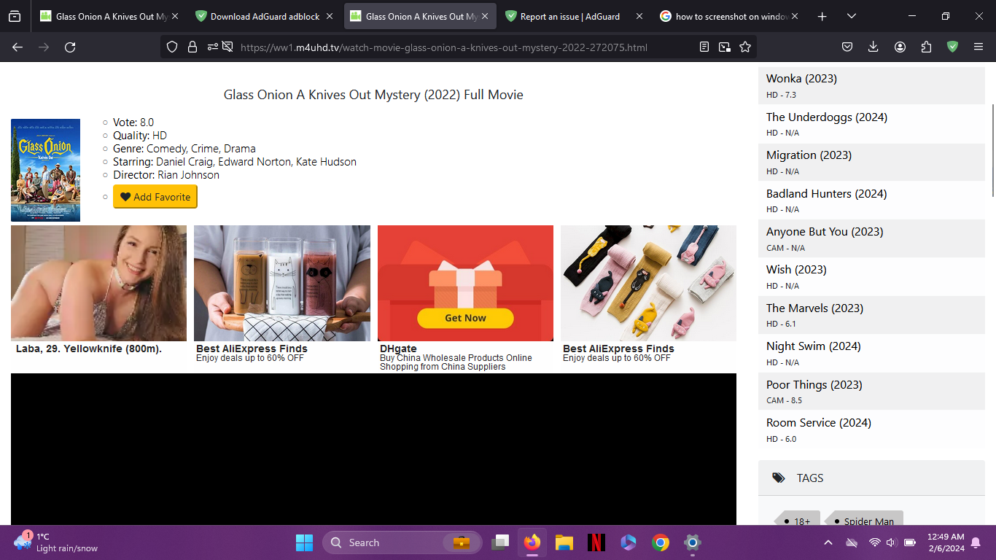The image size is (996, 560).
Task: Click Get Now button in DHgate ad
Action: [x=465, y=318]
